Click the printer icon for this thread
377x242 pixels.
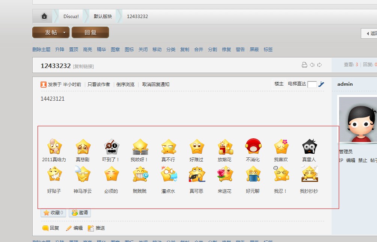point(305,65)
